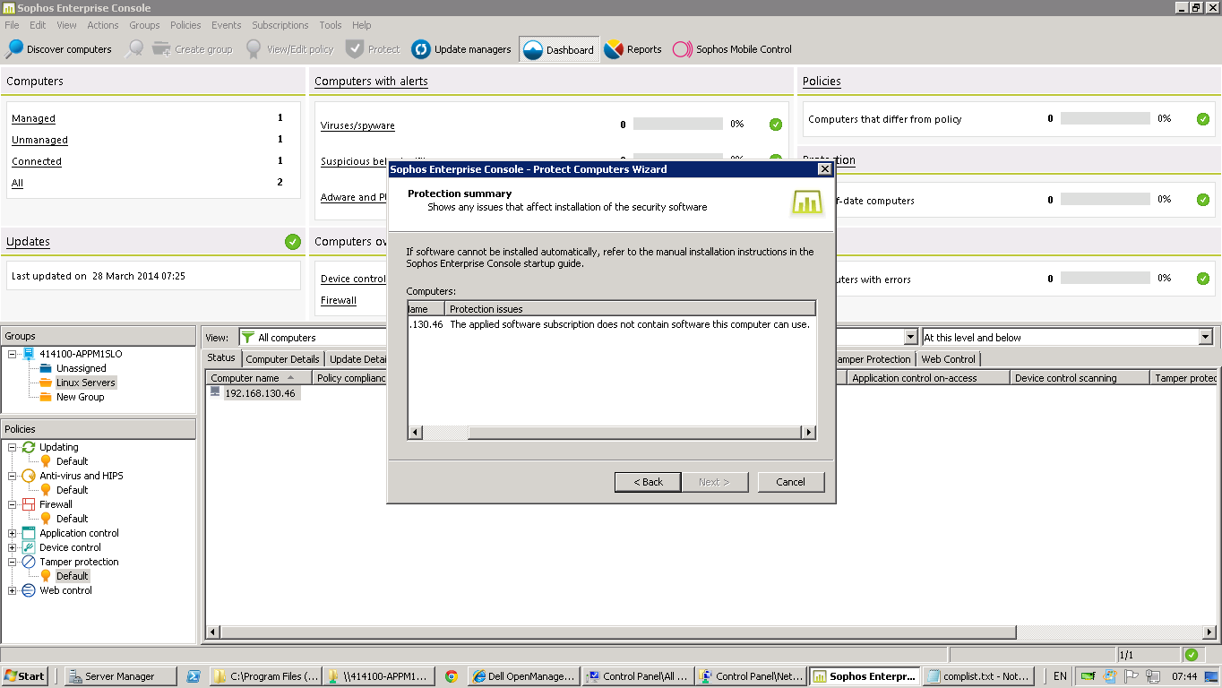
Task: Click the Firewall policy icon
Action: click(x=29, y=504)
